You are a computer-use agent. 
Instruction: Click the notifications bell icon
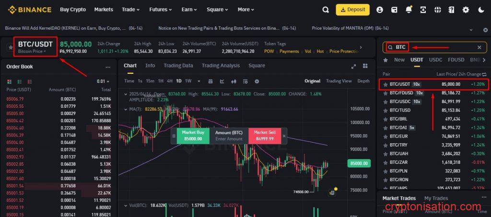tap(409, 10)
